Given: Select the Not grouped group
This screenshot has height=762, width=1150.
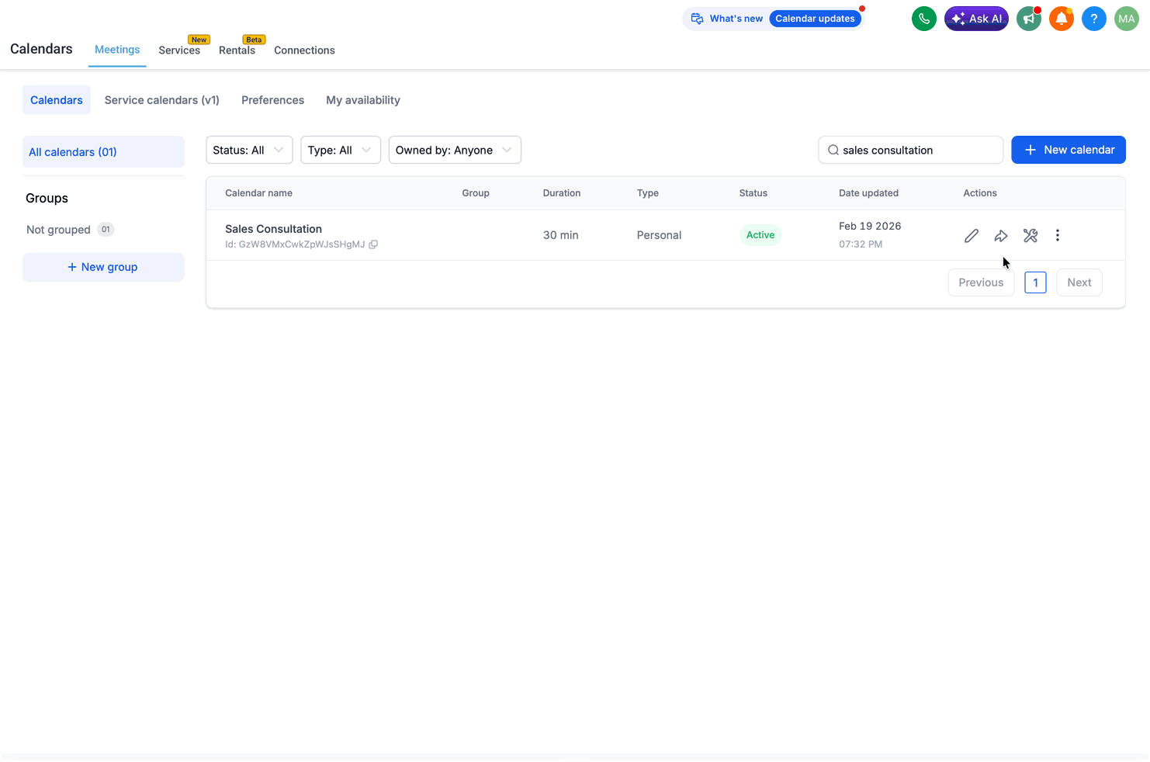Looking at the screenshot, I should click(x=70, y=230).
